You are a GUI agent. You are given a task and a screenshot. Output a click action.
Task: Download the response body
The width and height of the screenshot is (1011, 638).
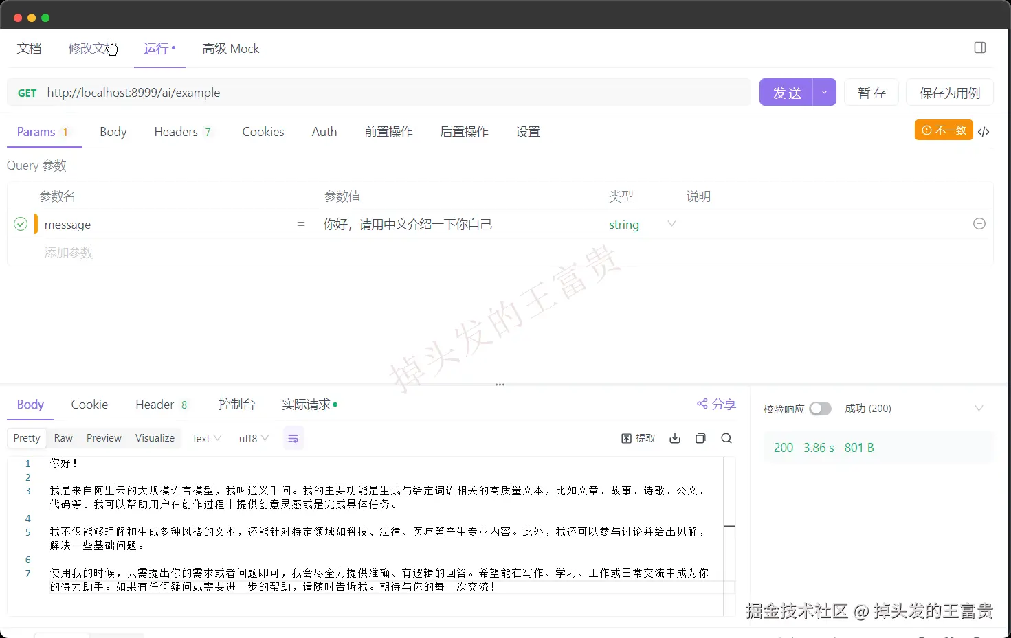point(675,438)
